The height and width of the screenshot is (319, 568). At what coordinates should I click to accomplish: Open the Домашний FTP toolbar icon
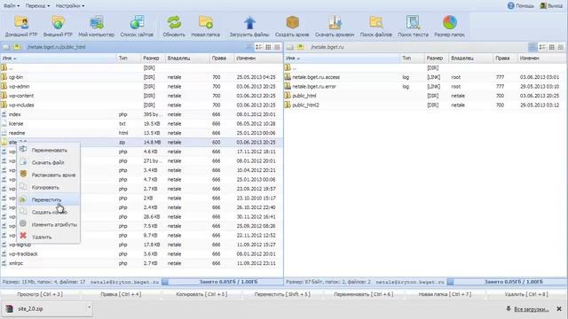click(21, 22)
